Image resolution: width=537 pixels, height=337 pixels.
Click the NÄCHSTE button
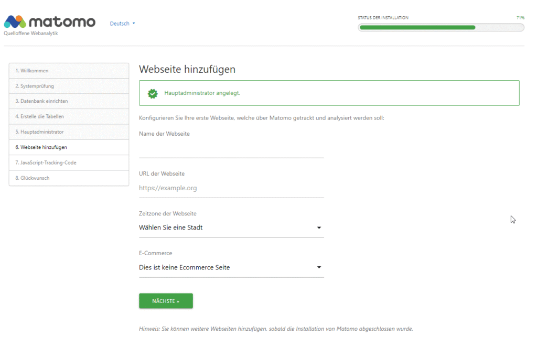coord(166,301)
